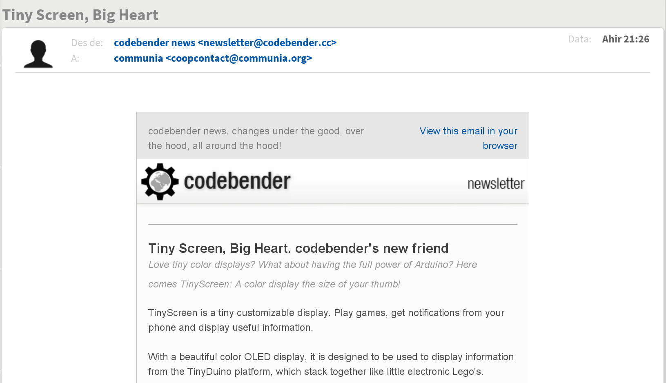Viewport: 666px width, 383px height.
Task: Click the 'Des de:' sender label
Action: pos(87,42)
